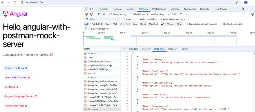Open network conditions via the wifi icon

coord(174,14)
